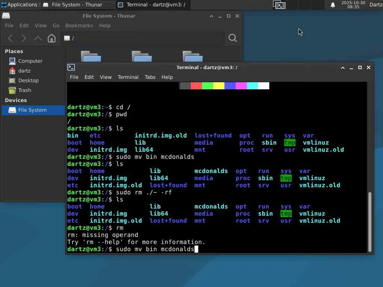Screen dimensions: 383x287
Task: Switch to File System - Thunar taskbar button
Action: [x=78, y=4]
